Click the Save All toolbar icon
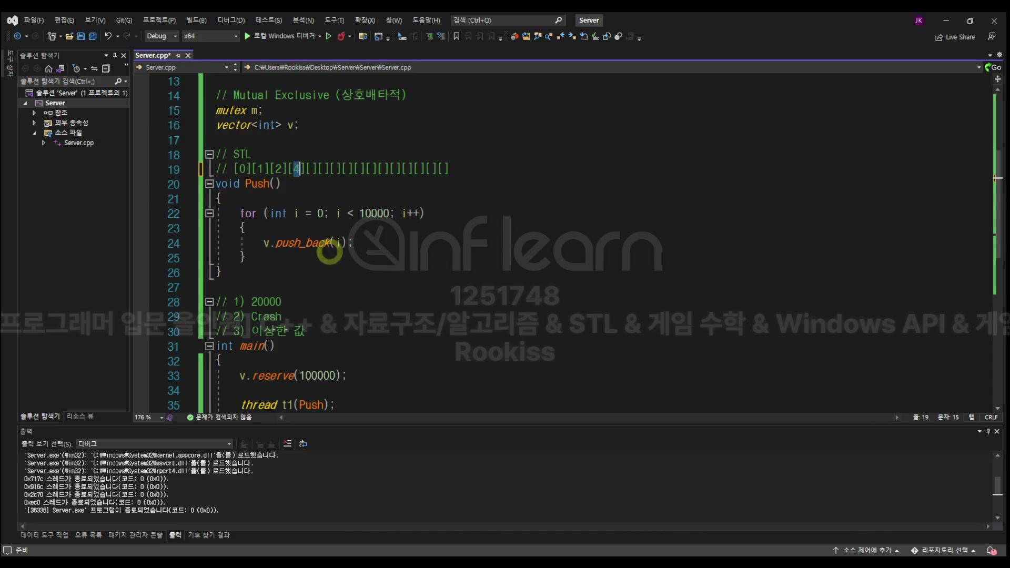Image resolution: width=1010 pixels, height=568 pixels. (93, 36)
